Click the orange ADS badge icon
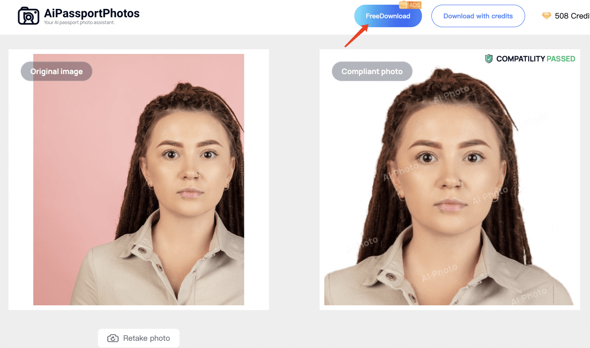Screen dimensions: 590x348 (x=410, y=5)
